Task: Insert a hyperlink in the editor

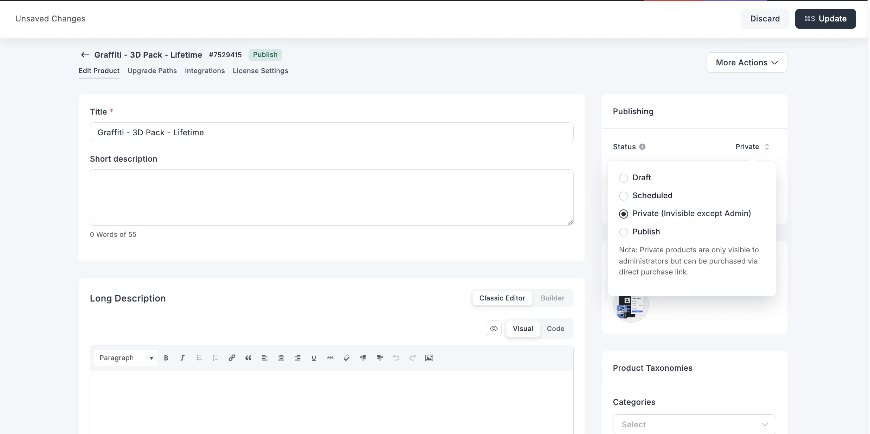Action: (232, 358)
